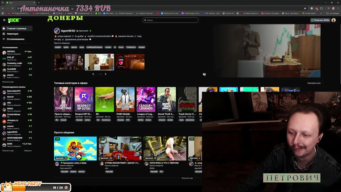Click Смотреть все for categories
This screenshot has height=192, width=341.
(314, 83)
